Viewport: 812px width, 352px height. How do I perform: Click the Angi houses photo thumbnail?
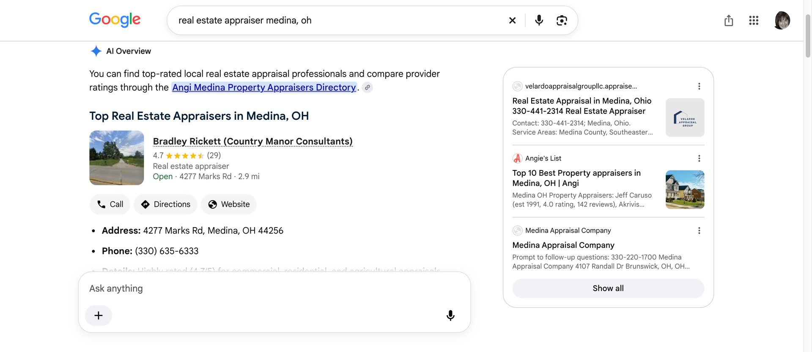(685, 190)
